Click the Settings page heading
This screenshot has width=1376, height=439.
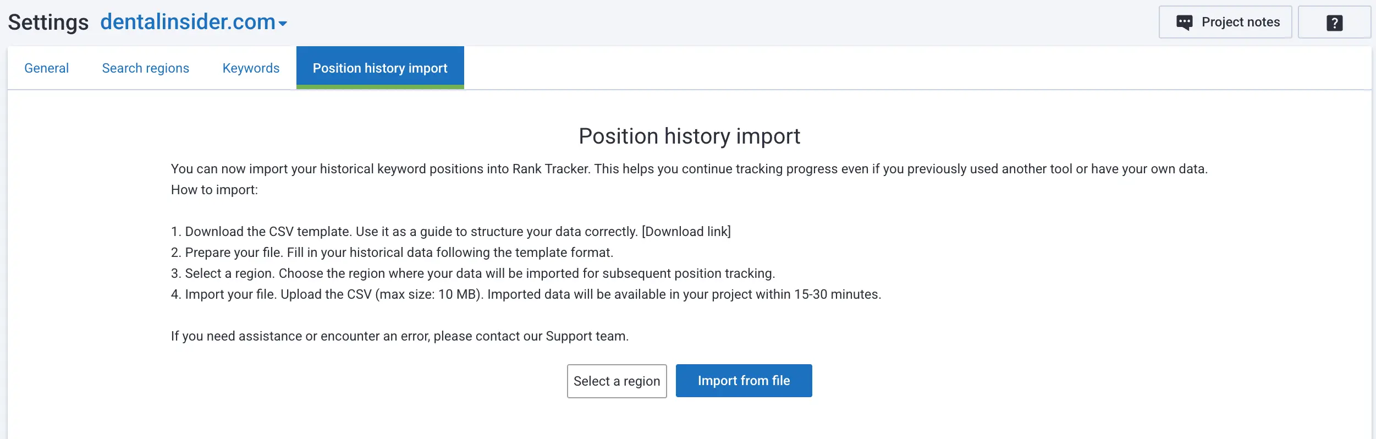(48, 21)
